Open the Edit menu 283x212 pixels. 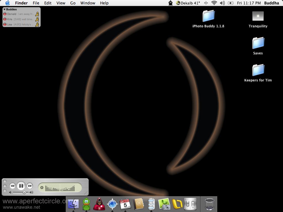click(48, 3)
